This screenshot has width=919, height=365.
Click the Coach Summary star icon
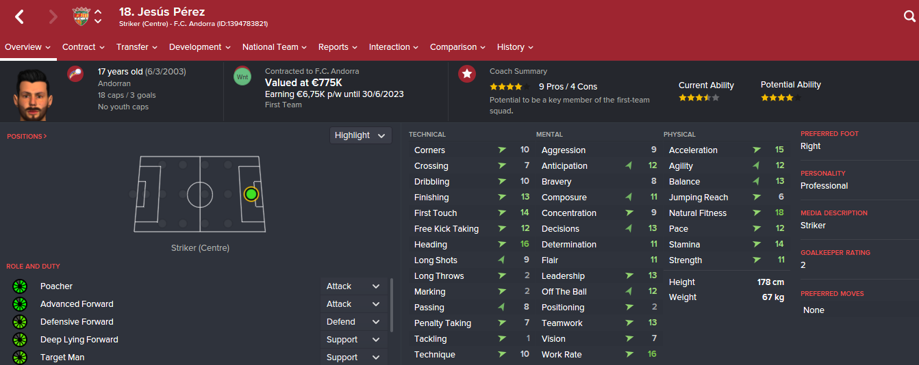[x=467, y=74]
